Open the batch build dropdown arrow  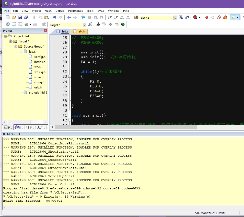click(x=30, y=25)
